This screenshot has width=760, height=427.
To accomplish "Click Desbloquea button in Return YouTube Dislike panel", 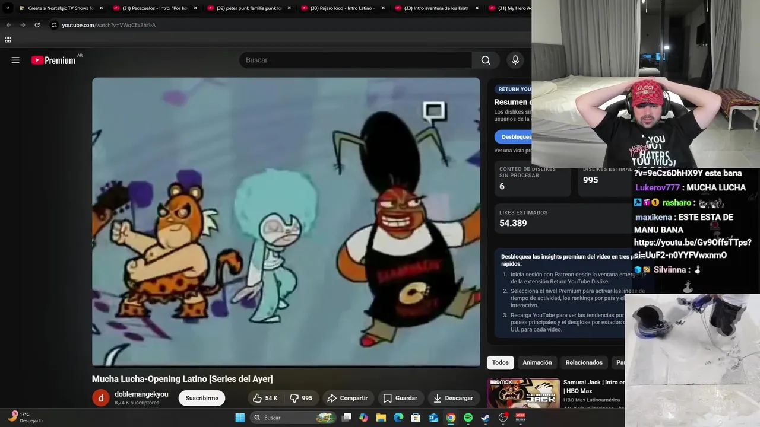I will 514,137.
